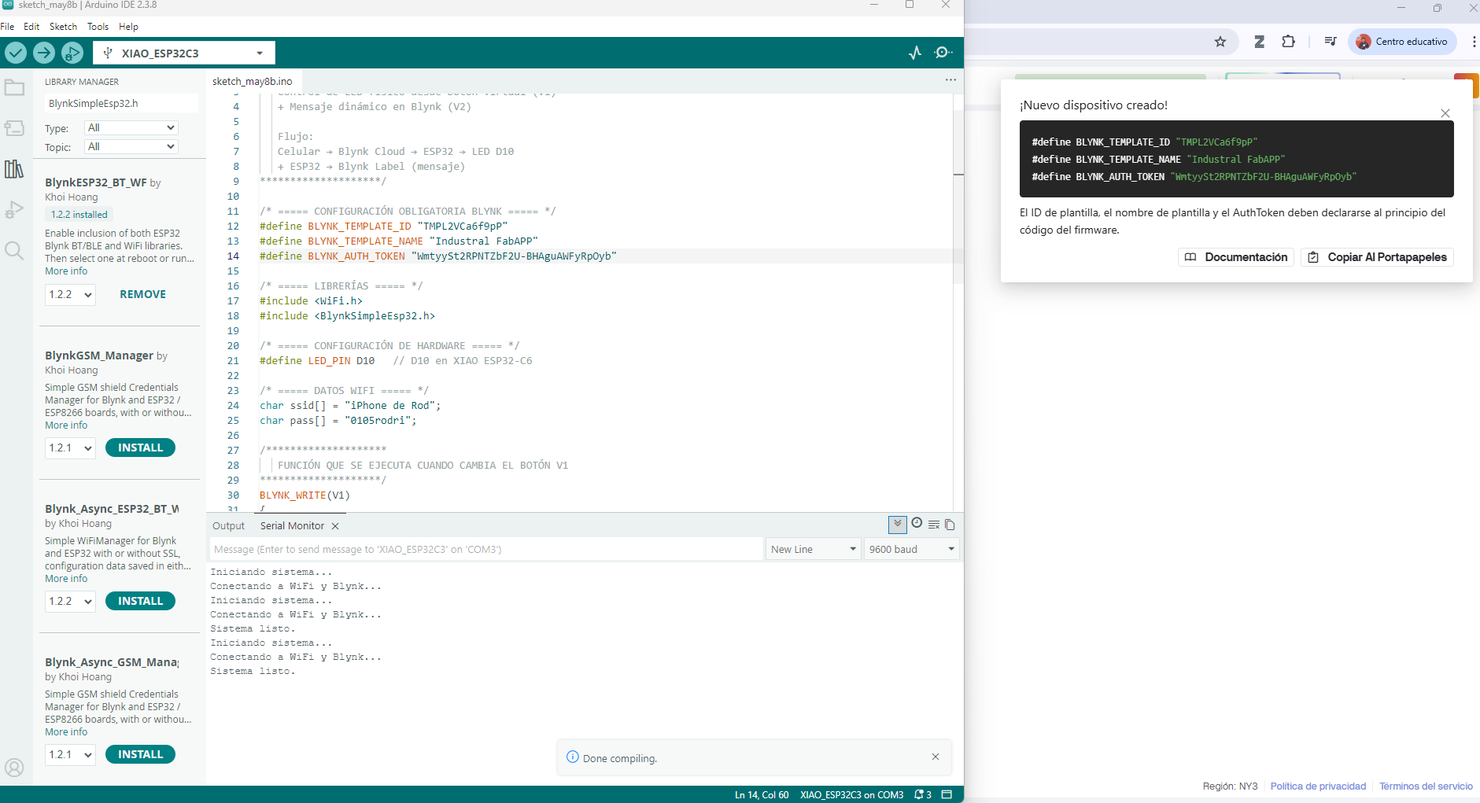The width and height of the screenshot is (1480, 803).
Task: Open version dropdown for Blynk_Async_GSM_Manager
Action: [70, 755]
